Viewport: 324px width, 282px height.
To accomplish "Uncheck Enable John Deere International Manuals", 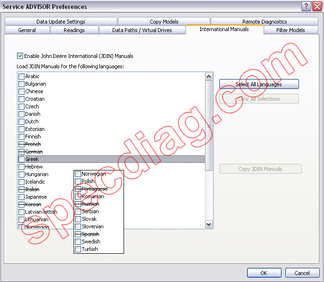I will [x=20, y=56].
